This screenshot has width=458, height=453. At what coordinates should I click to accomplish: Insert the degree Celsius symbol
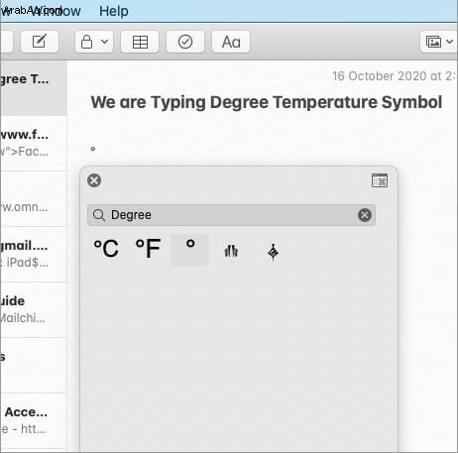coord(106,249)
